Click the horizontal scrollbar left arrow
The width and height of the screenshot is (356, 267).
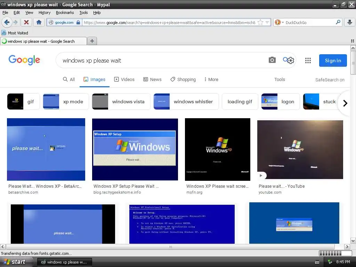click(x=3, y=246)
